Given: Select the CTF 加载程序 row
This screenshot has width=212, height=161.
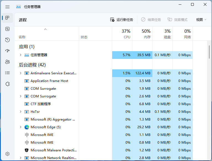Looking at the screenshot, I should coord(104,104).
